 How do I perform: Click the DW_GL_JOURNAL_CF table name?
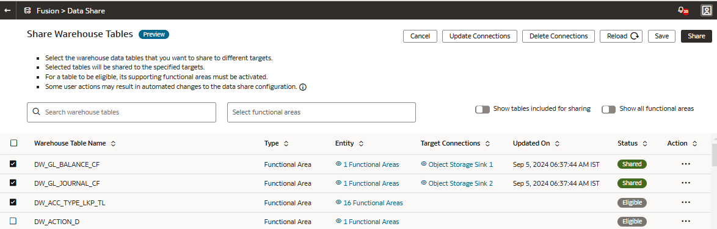(67, 183)
